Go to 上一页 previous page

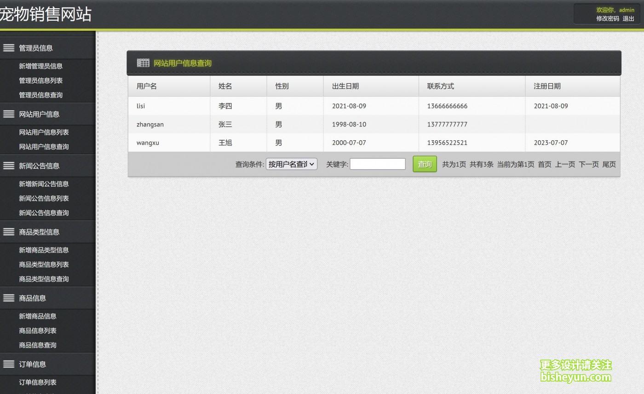tap(565, 165)
